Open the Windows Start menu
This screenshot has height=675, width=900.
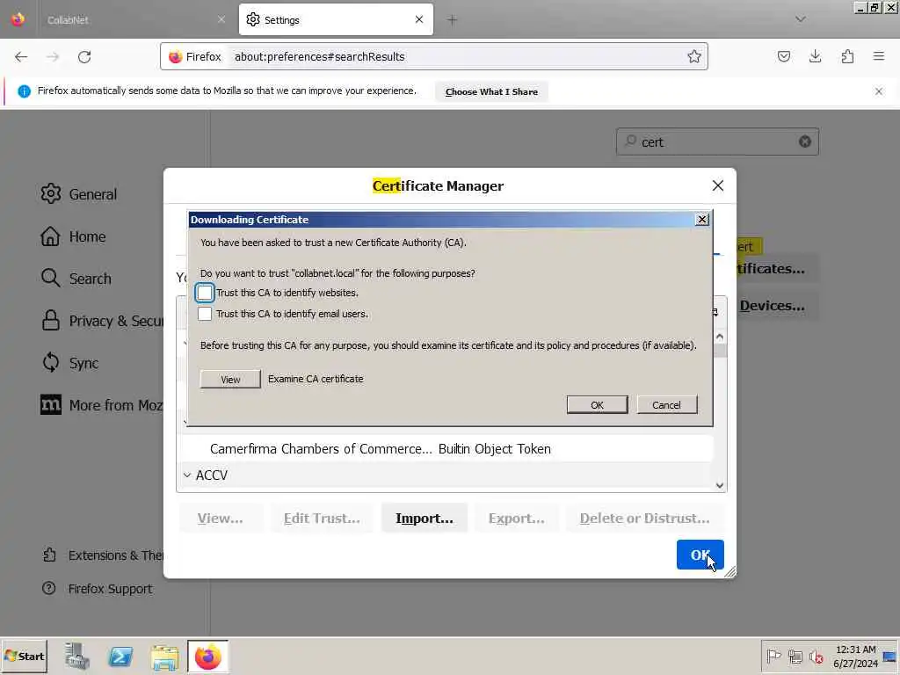click(x=24, y=656)
